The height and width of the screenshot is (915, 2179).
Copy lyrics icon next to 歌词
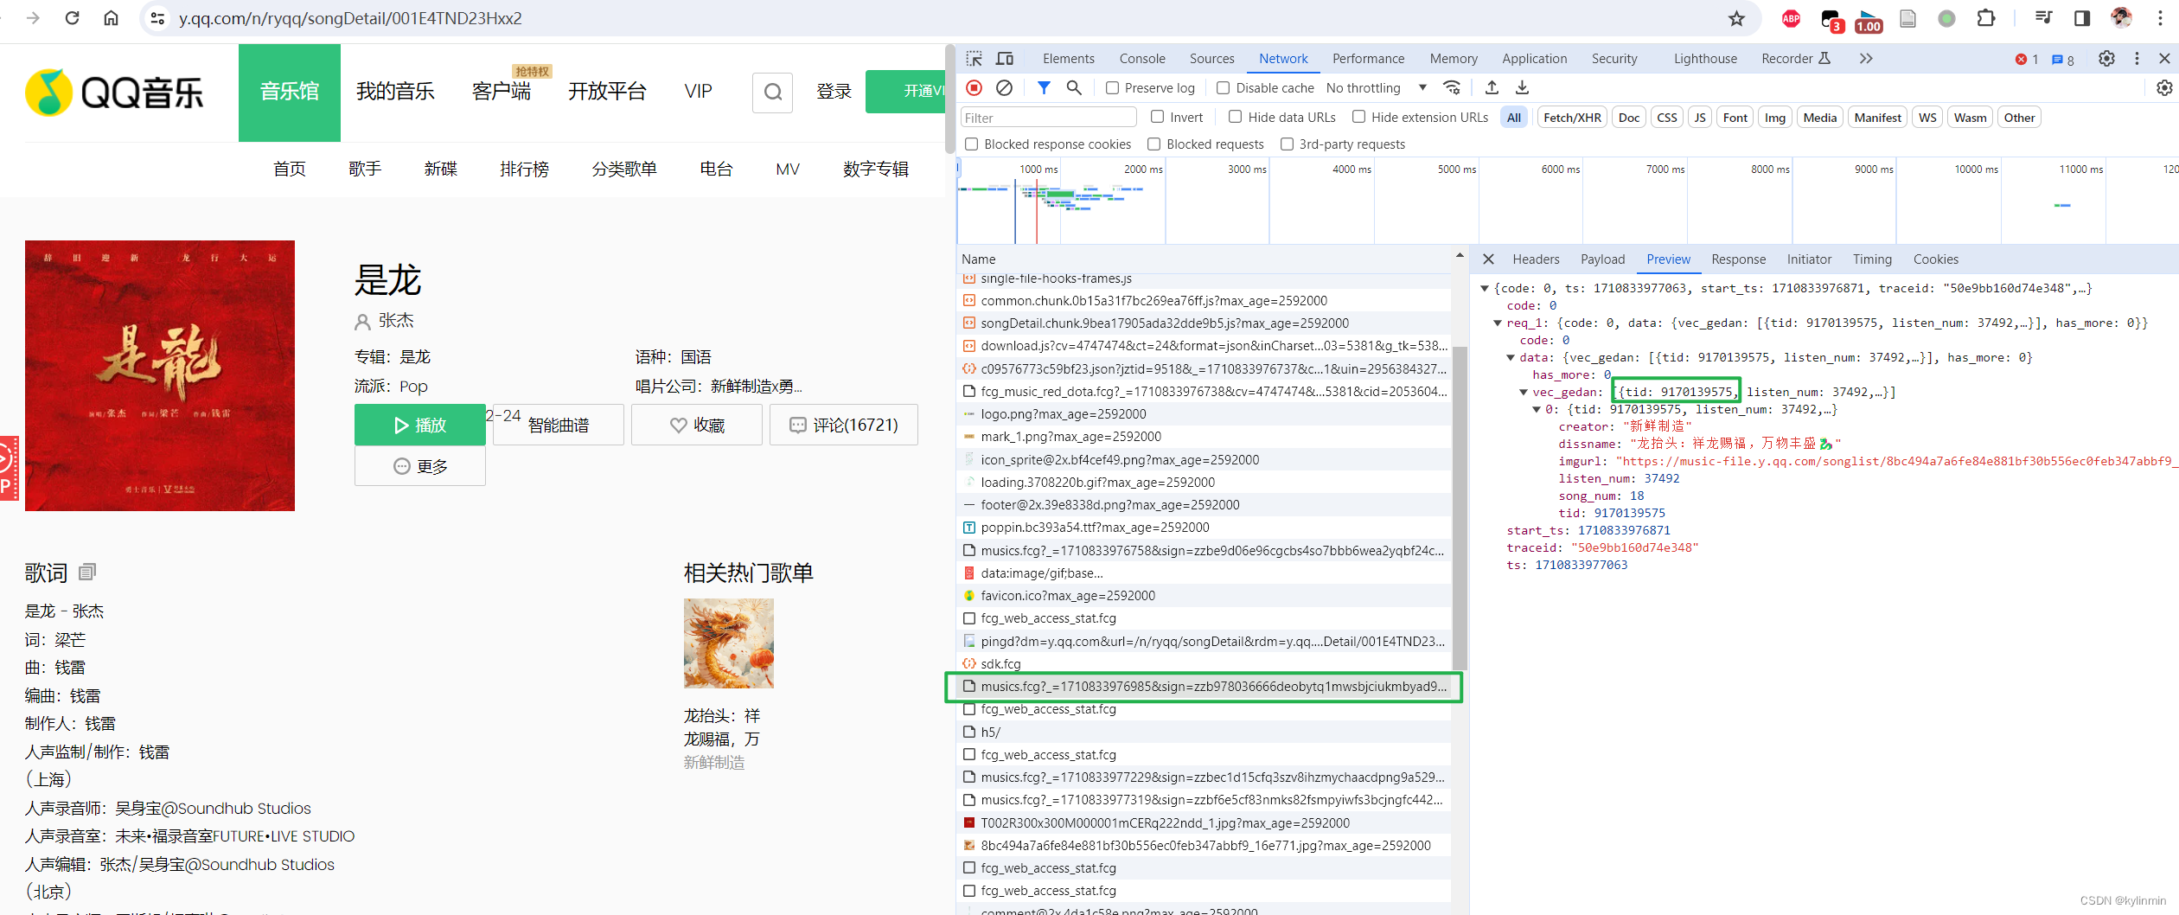[x=87, y=572]
